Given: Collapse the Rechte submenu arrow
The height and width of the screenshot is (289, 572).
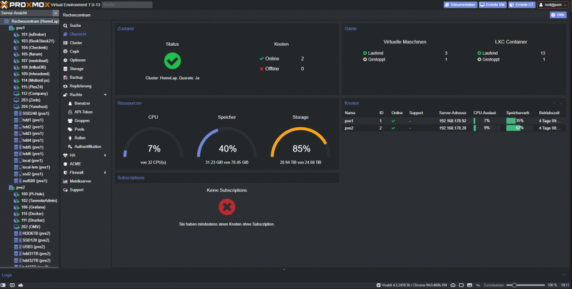Looking at the screenshot, I should (x=105, y=95).
